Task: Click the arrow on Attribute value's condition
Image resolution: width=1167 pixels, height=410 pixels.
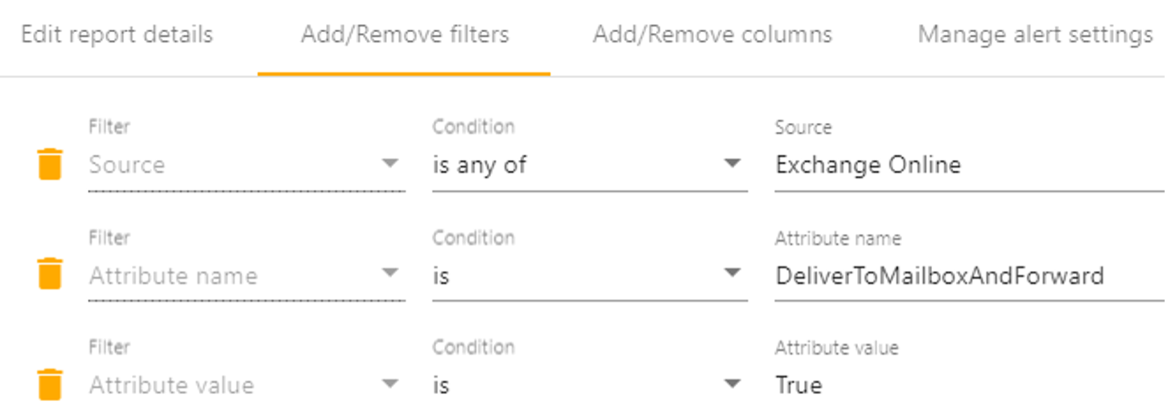Action: coord(732,384)
